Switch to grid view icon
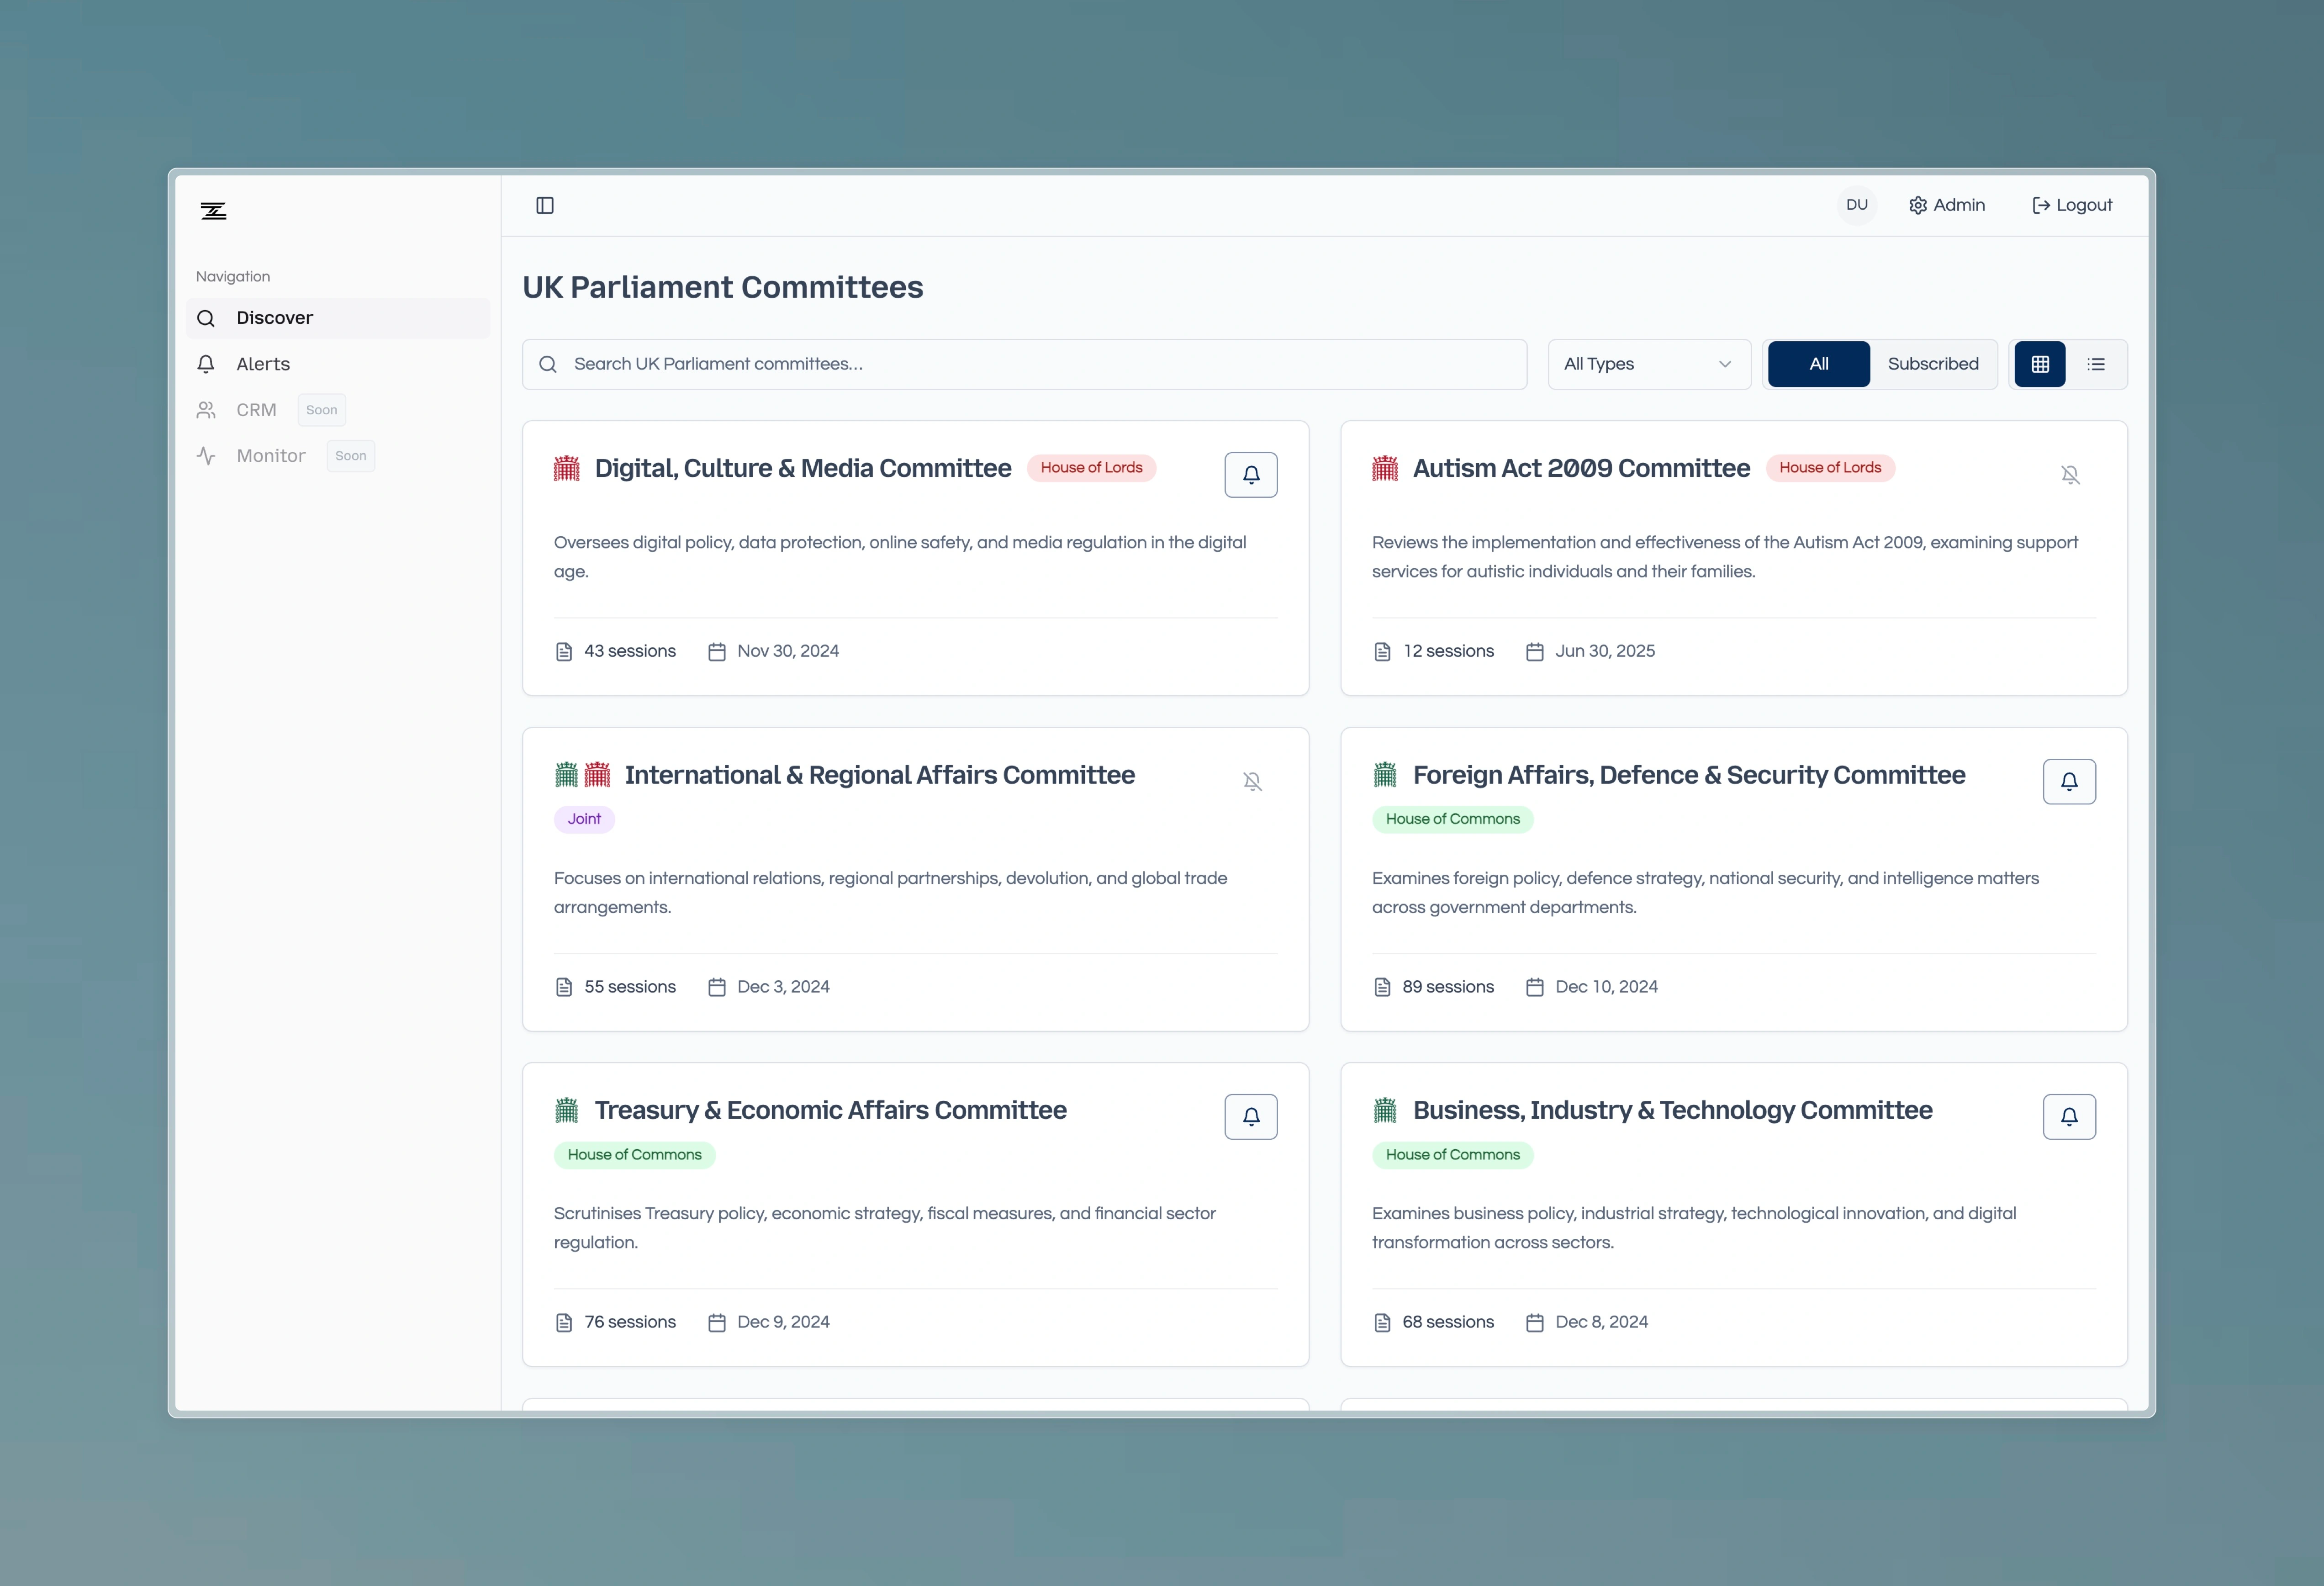This screenshot has width=2324, height=1586. (2039, 363)
